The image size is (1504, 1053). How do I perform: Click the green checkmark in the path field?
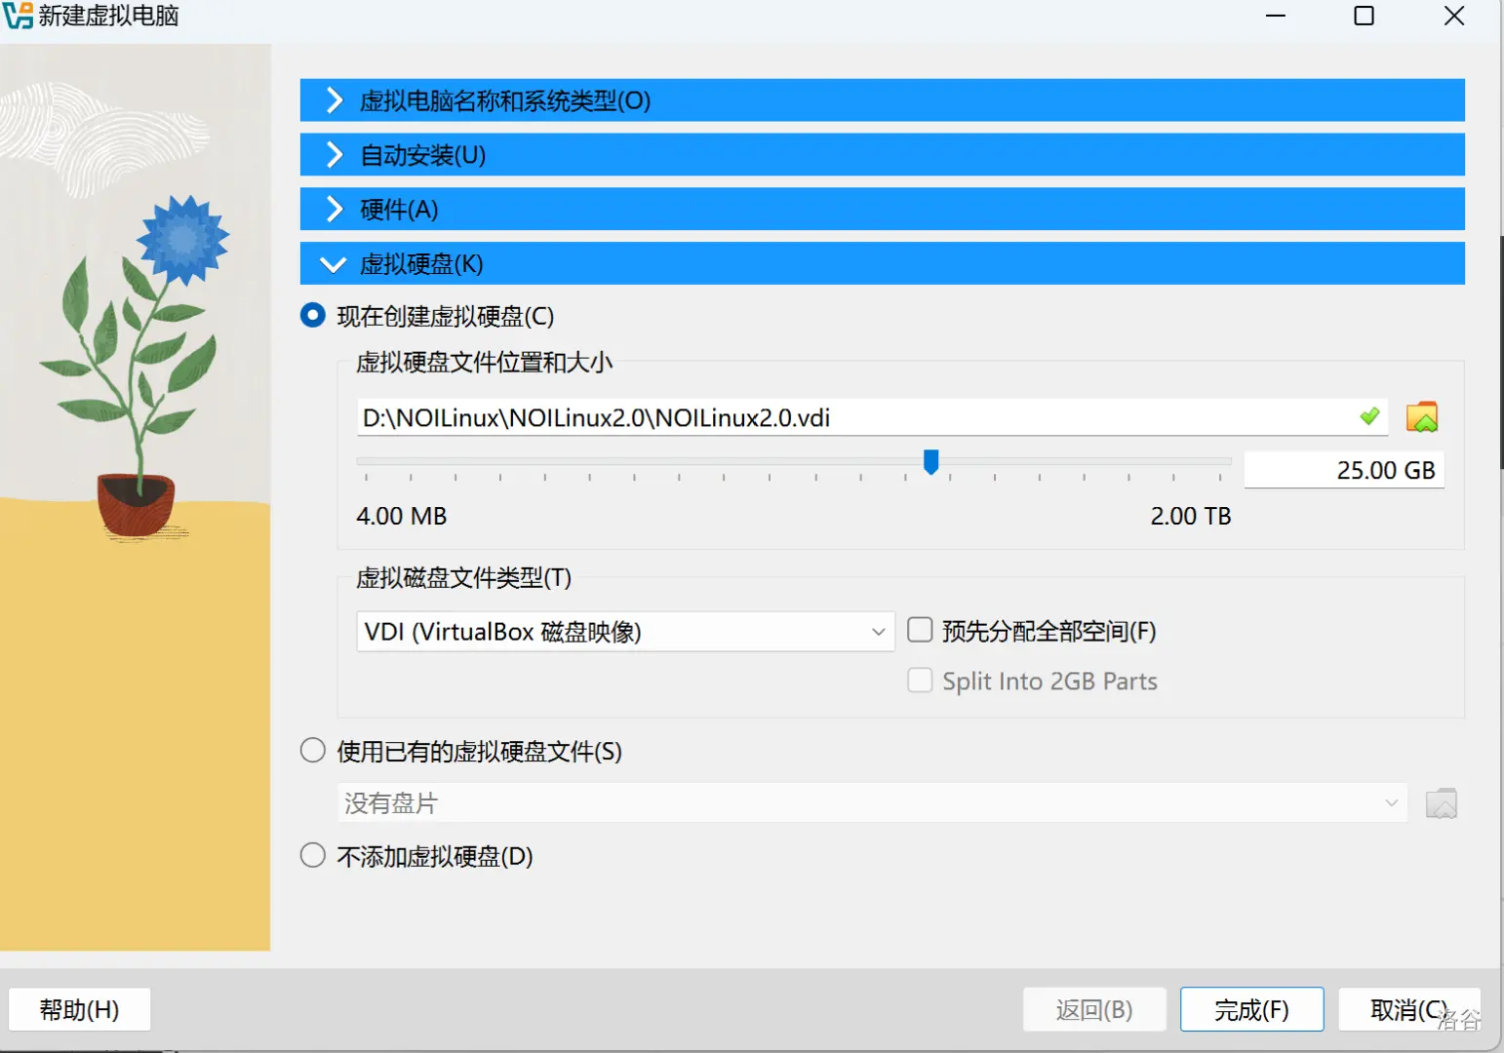click(1369, 417)
